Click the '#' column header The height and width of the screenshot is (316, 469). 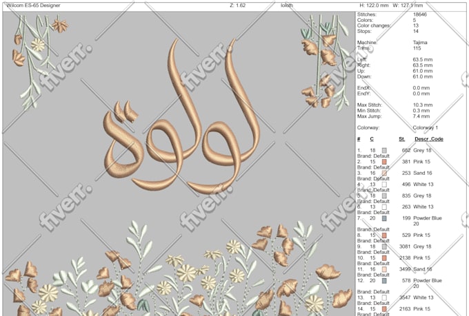(x=359, y=139)
